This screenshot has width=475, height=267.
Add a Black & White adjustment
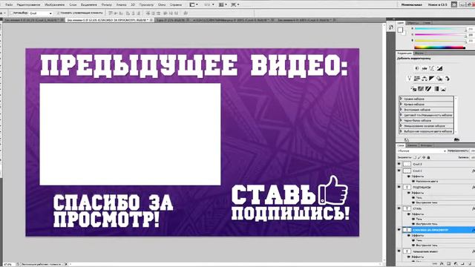click(x=432, y=79)
